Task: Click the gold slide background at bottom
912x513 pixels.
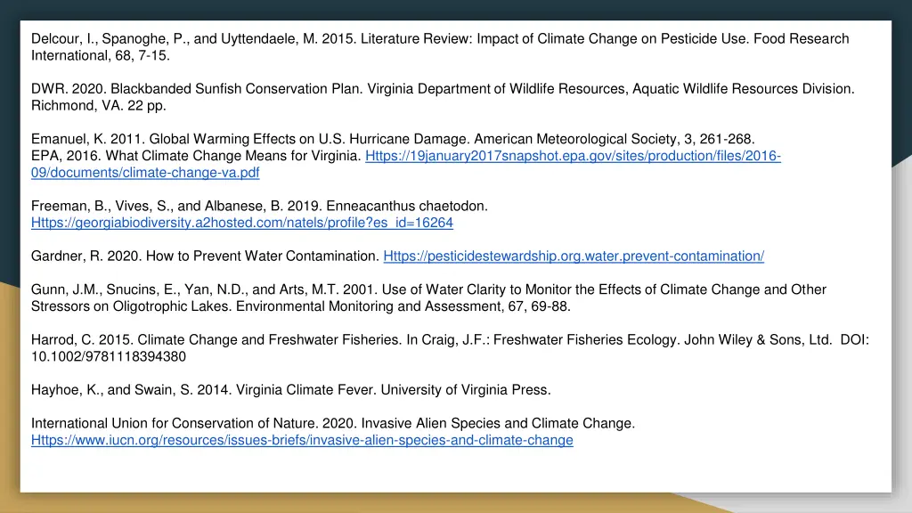Action: point(349,504)
